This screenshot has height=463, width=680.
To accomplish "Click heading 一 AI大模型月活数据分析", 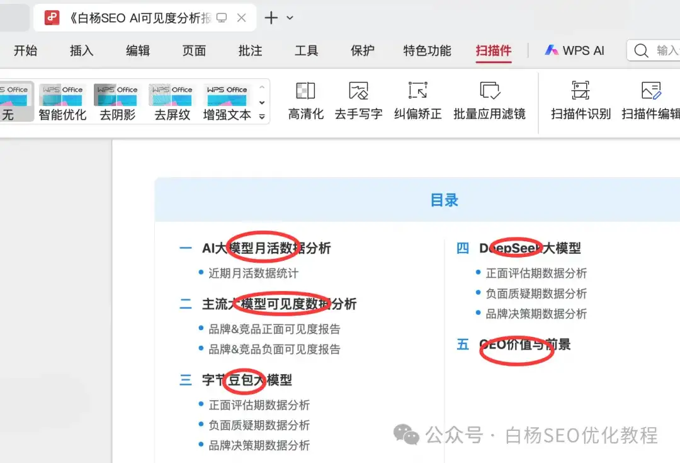I will click(x=255, y=248).
